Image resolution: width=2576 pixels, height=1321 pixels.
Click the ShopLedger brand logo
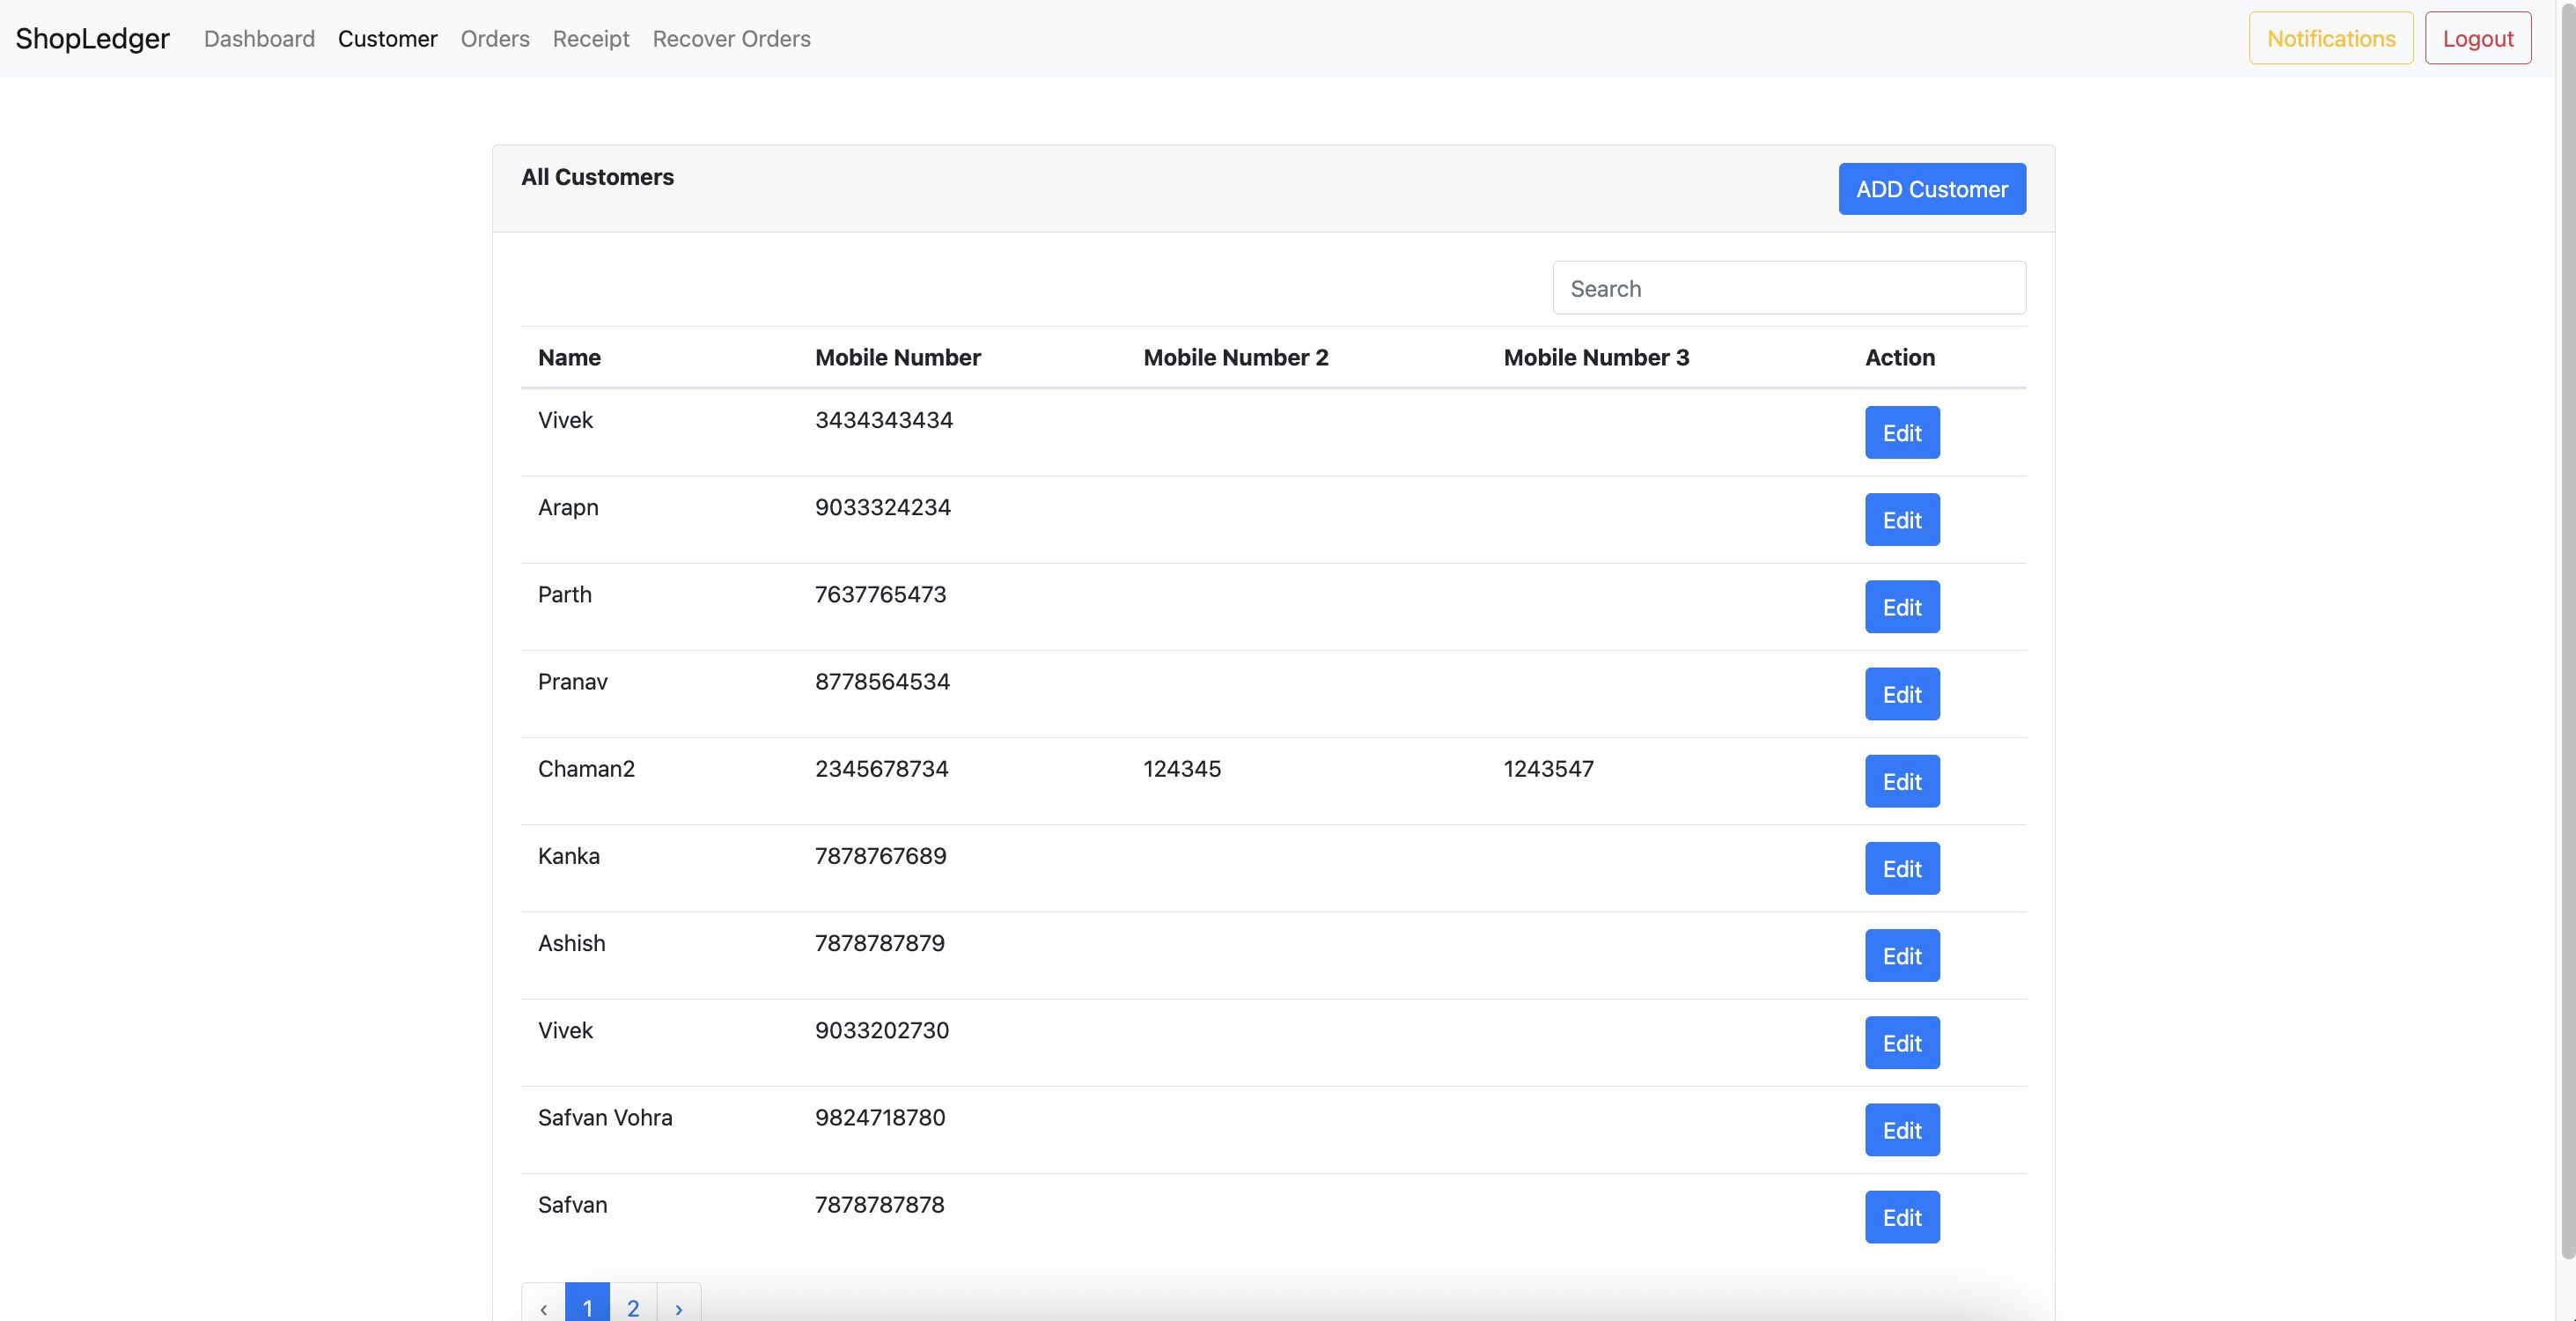[x=92, y=38]
